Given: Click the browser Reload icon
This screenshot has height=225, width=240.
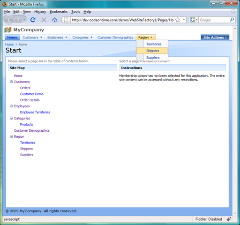Looking at the screenshot, I should 33,20.
